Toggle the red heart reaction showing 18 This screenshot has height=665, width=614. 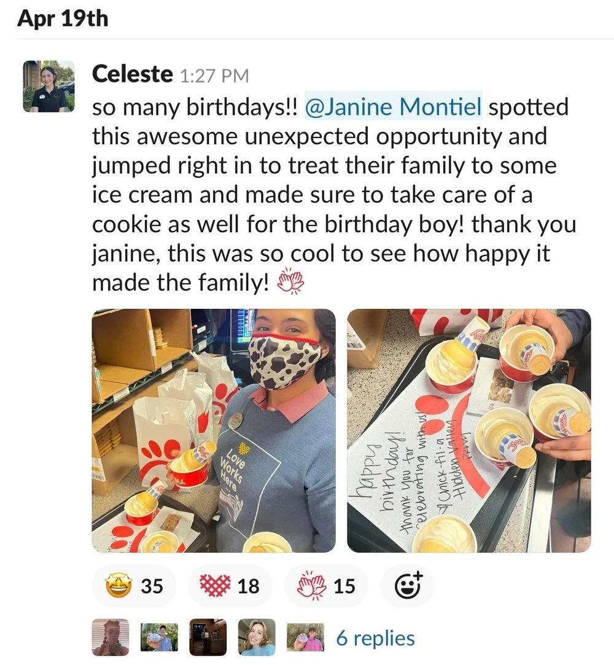pos(230,586)
